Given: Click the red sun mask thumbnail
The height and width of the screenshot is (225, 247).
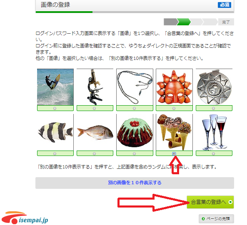Looking at the screenshot, I should (174, 87).
